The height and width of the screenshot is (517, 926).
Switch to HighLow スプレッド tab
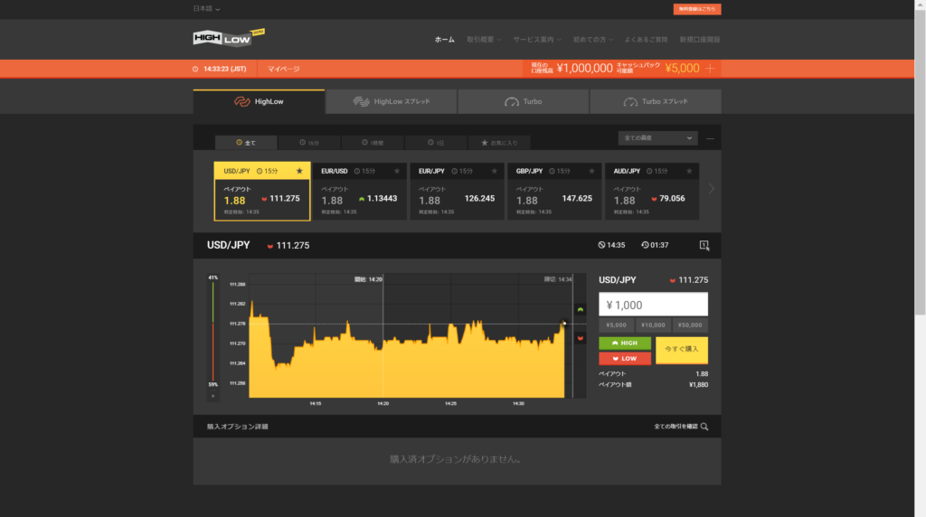coord(391,101)
